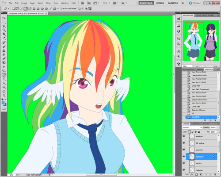Switch to the Paths tab
The image size is (221, 177).
(x=206, y=124)
